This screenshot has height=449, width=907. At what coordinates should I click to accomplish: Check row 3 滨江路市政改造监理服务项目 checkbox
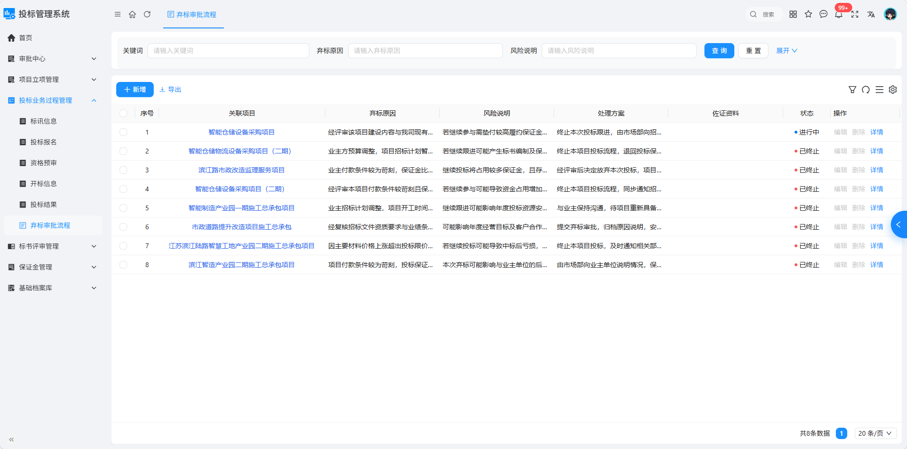click(x=123, y=170)
